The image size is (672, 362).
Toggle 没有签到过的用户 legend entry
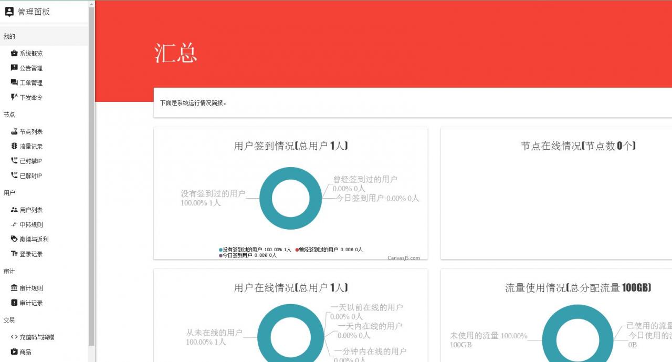coord(255,250)
